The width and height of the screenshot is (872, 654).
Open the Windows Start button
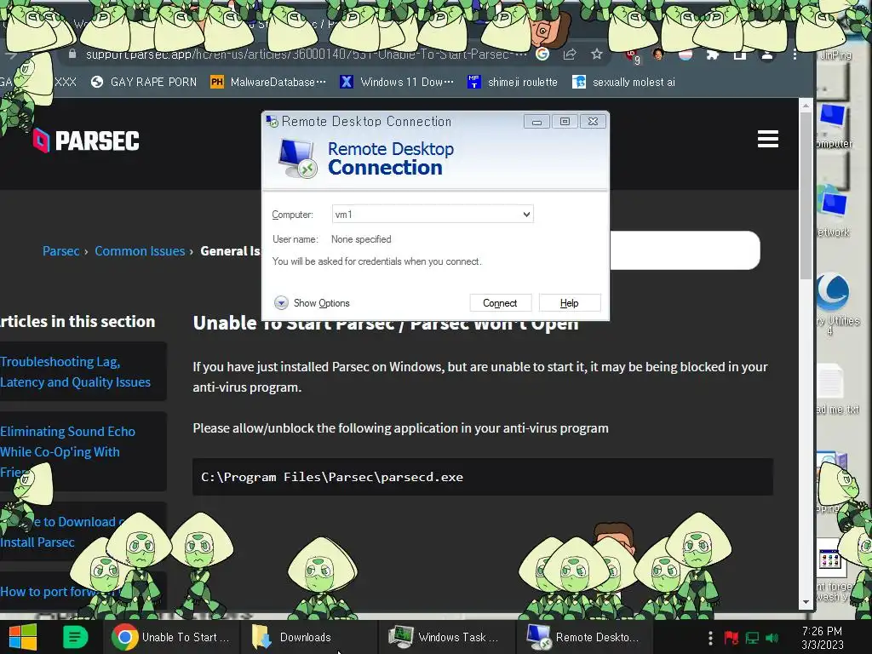click(x=23, y=637)
